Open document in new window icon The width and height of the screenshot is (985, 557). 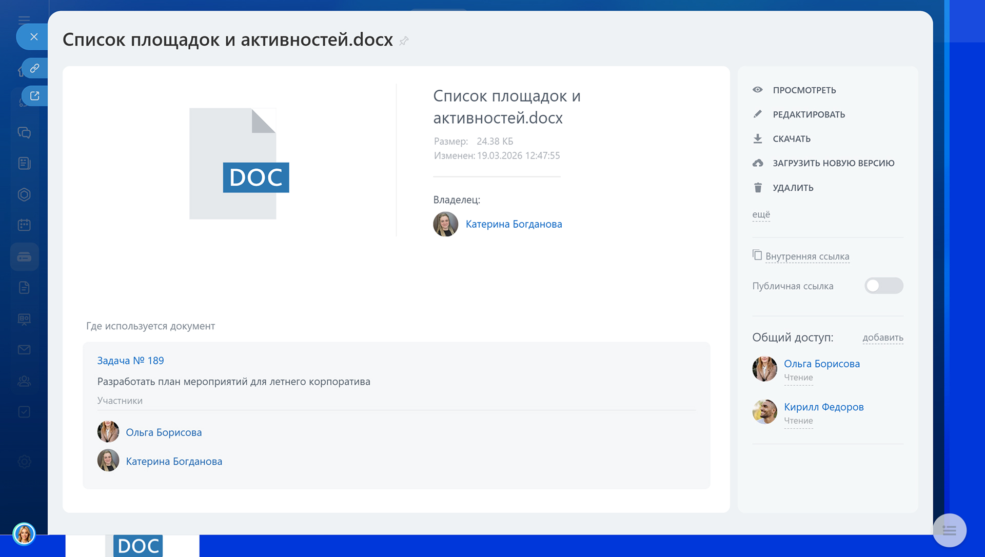click(34, 96)
